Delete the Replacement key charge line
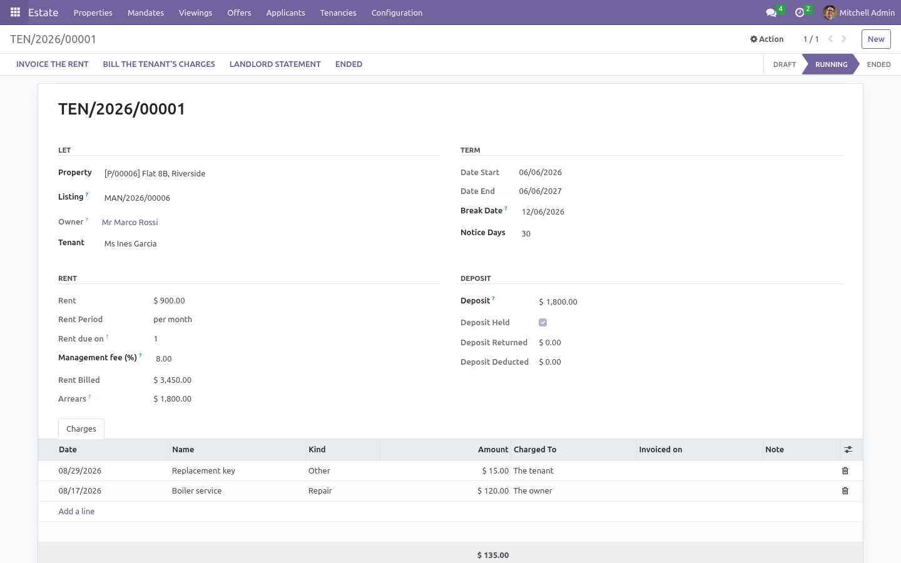The height and width of the screenshot is (563, 901). [845, 471]
